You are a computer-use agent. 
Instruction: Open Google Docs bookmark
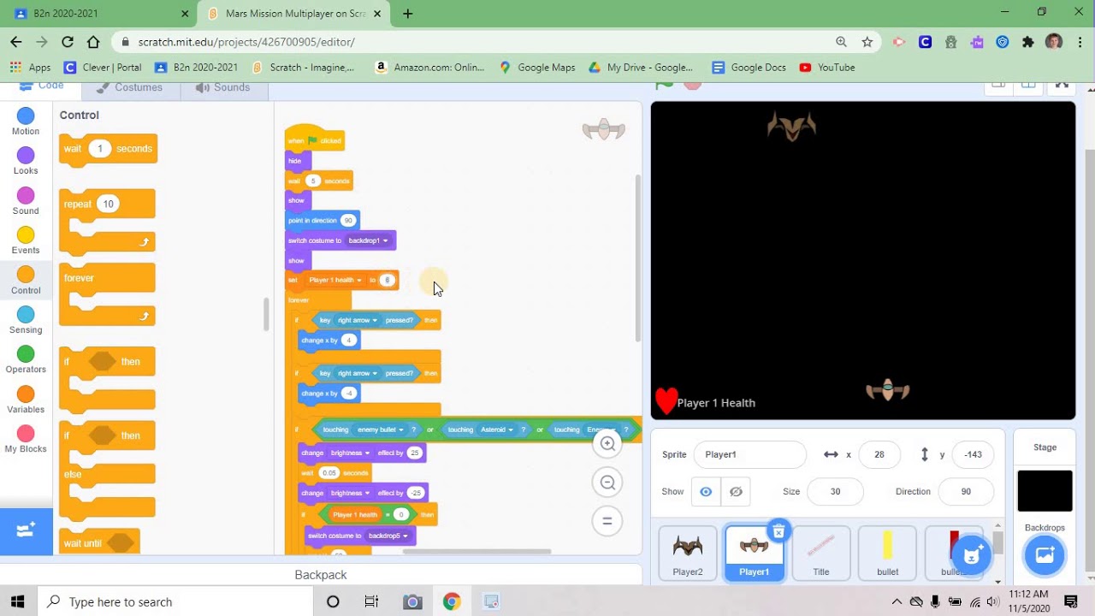click(x=749, y=68)
